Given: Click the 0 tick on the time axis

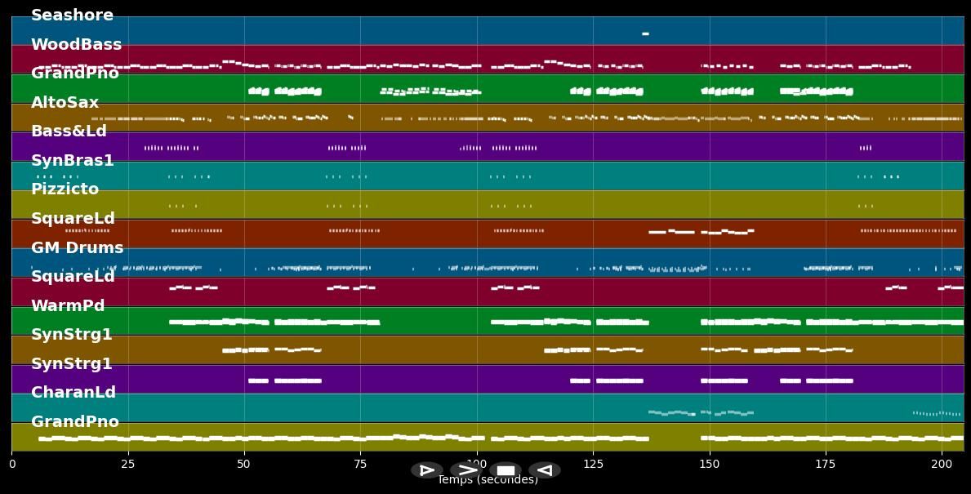Looking at the screenshot, I should point(11,465).
